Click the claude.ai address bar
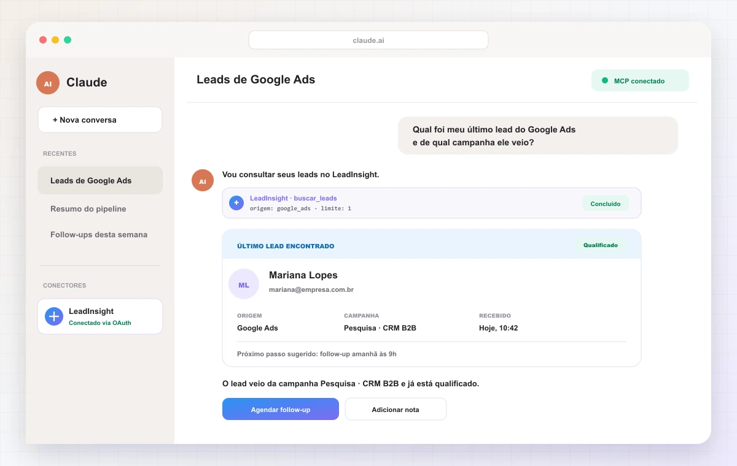Screen dimensions: 737x466 click(368, 40)
